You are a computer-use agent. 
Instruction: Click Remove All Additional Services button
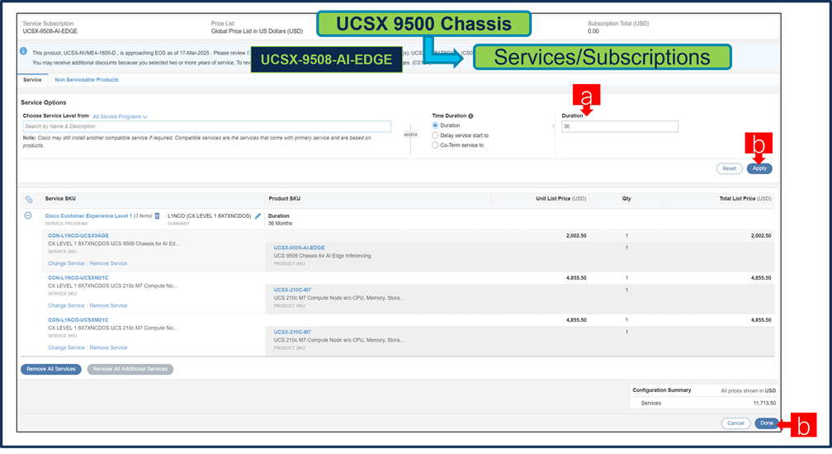[x=130, y=369]
